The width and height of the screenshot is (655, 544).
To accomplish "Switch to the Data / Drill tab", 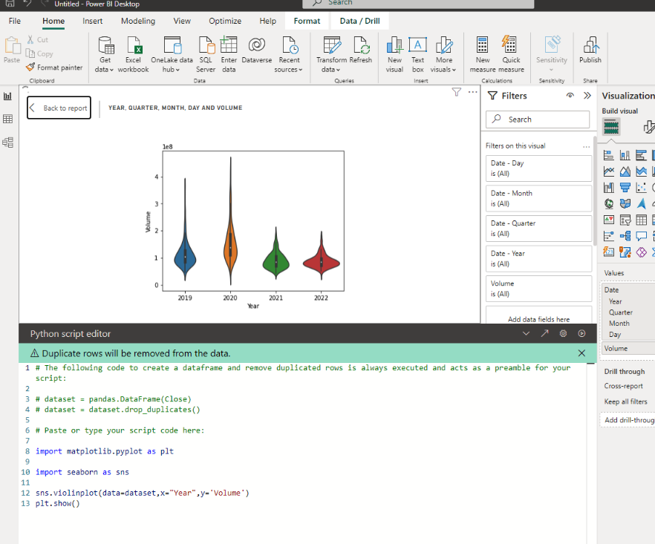I will [359, 21].
